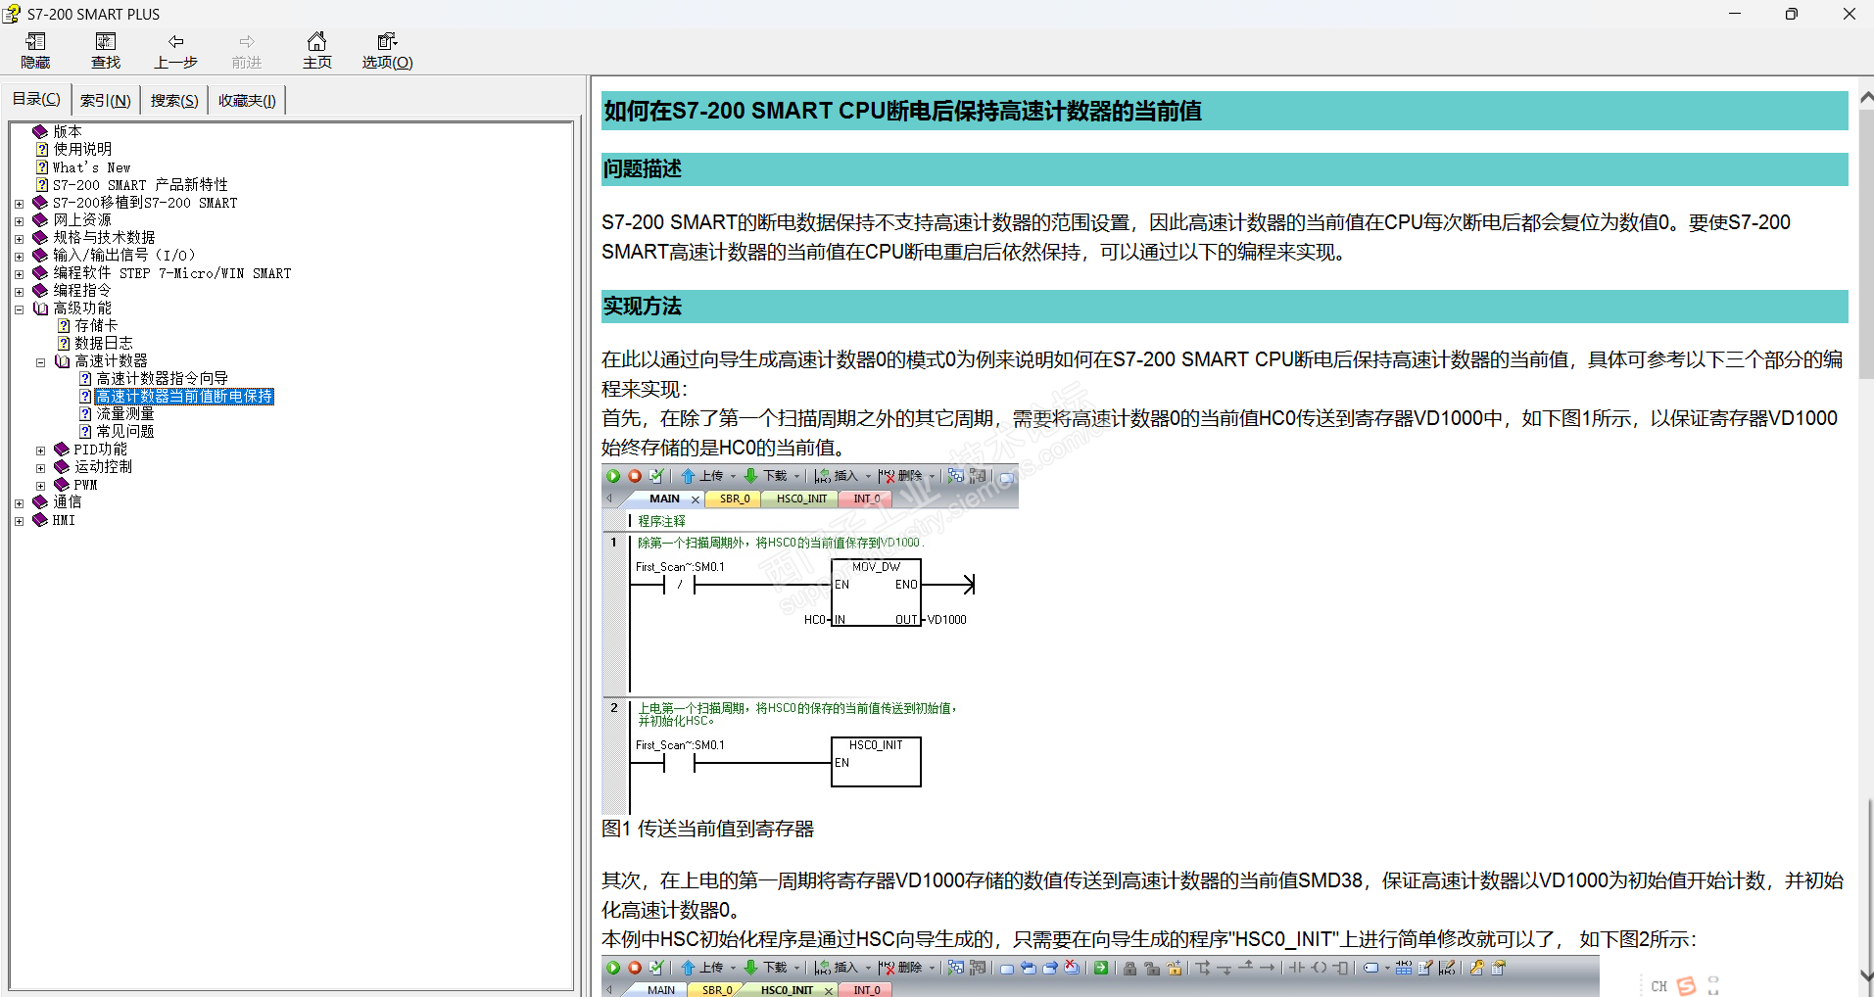Screen dimensions: 1874x997
Task: Expand the PWM tree node
Action: [x=41, y=486]
